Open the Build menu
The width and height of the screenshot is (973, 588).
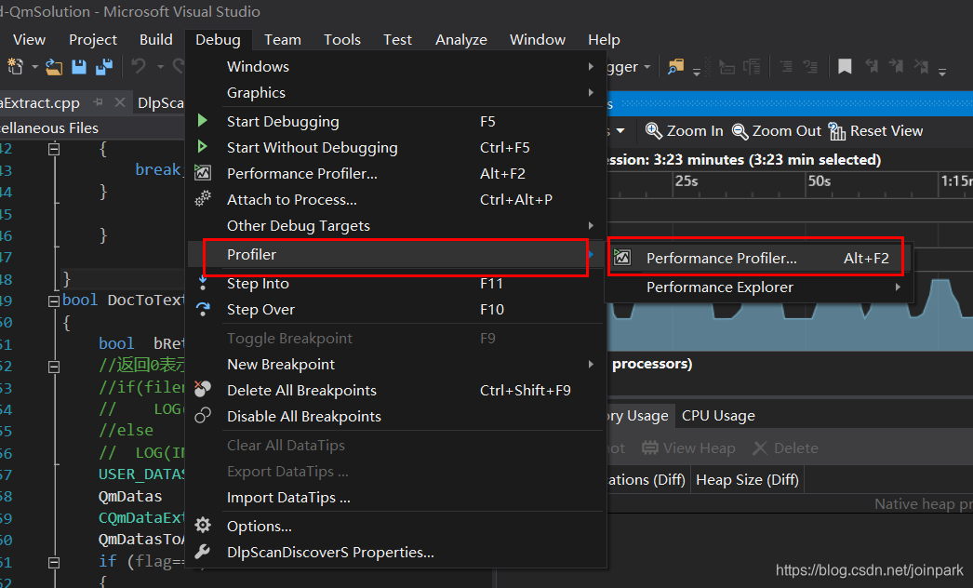pyautogui.click(x=155, y=40)
